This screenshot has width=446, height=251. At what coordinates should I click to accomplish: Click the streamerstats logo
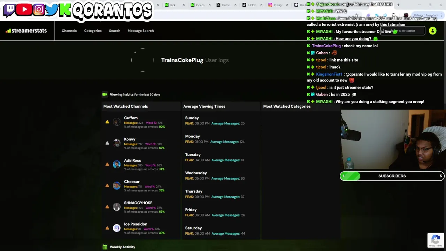click(x=26, y=31)
